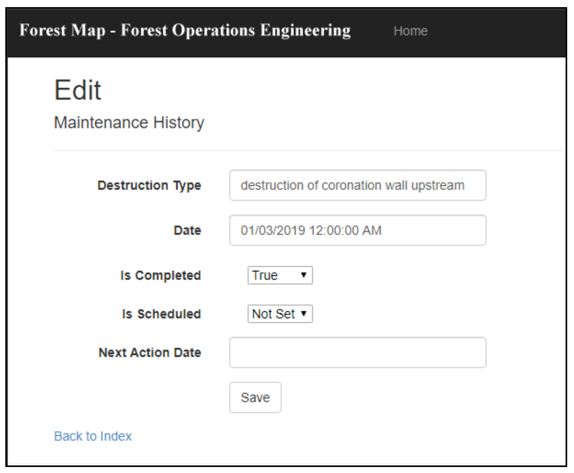This screenshot has width=574, height=473.
Task: Click the Next Action Date label
Action: [x=150, y=352]
